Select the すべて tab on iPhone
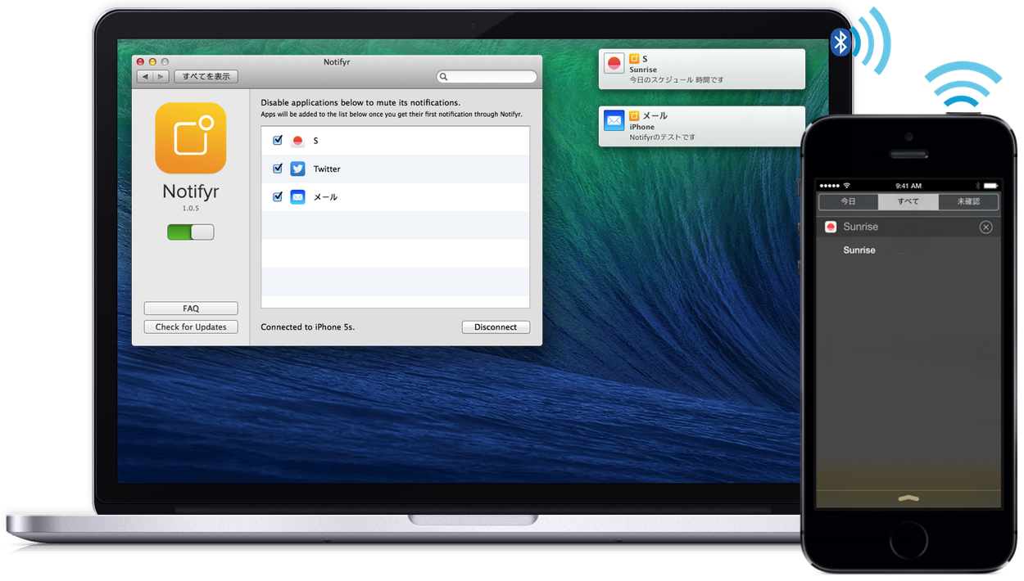The width and height of the screenshot is (1024, 581). (908, 201)
